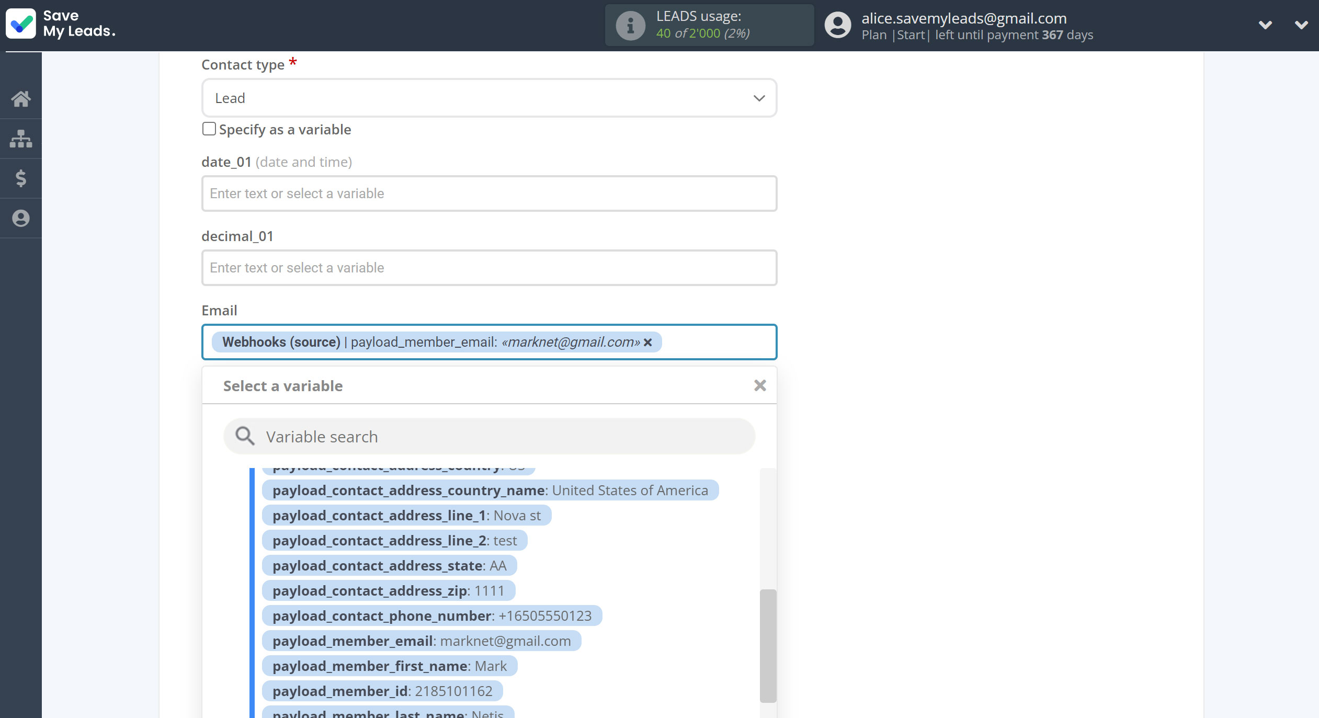Click the LEADS usage info icon
The width and height of the screenshot is (1319, 718).
(x=630, y=25)
